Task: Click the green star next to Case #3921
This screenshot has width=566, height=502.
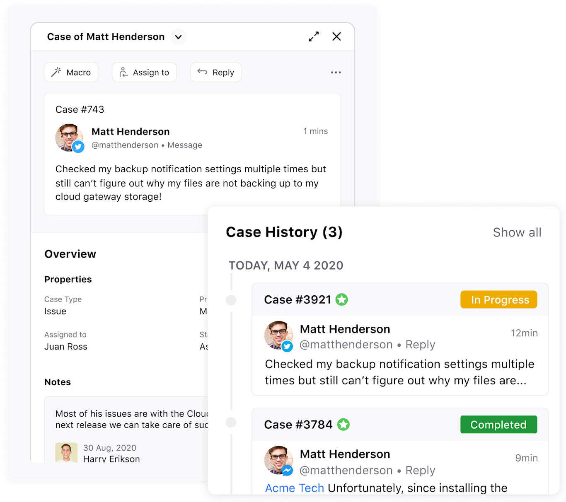Action: 342,299
